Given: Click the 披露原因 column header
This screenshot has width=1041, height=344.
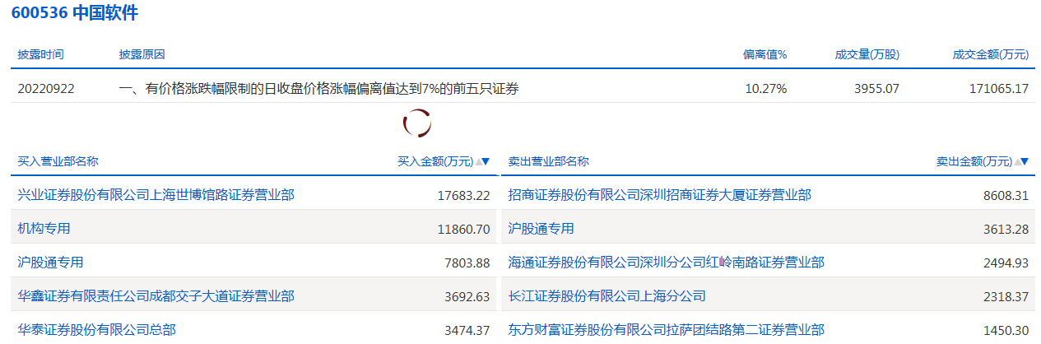Looking at the screenshot, I should [x=142, y=54].
